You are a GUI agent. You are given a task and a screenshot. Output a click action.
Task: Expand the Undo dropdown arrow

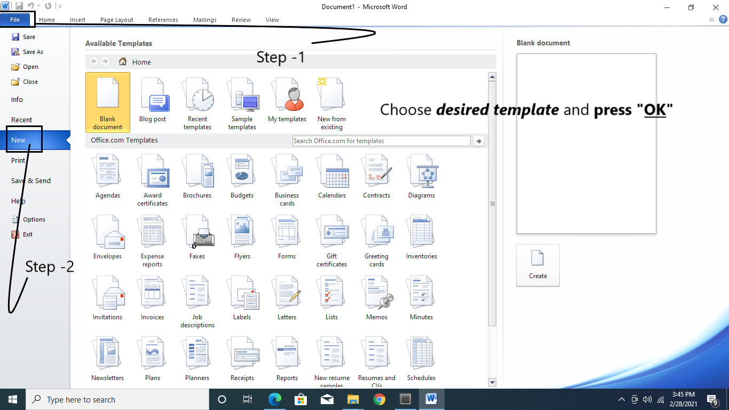point(38,6)
